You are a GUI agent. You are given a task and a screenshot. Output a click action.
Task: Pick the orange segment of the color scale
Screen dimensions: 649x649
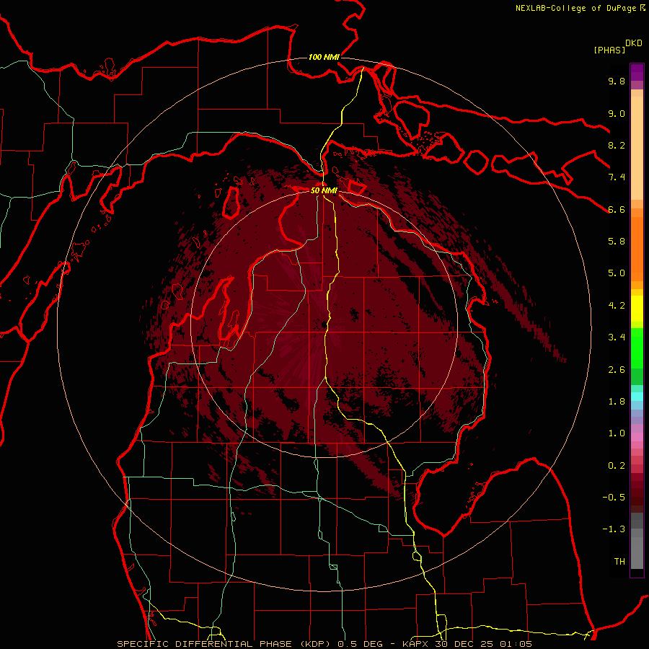[637, 248]
